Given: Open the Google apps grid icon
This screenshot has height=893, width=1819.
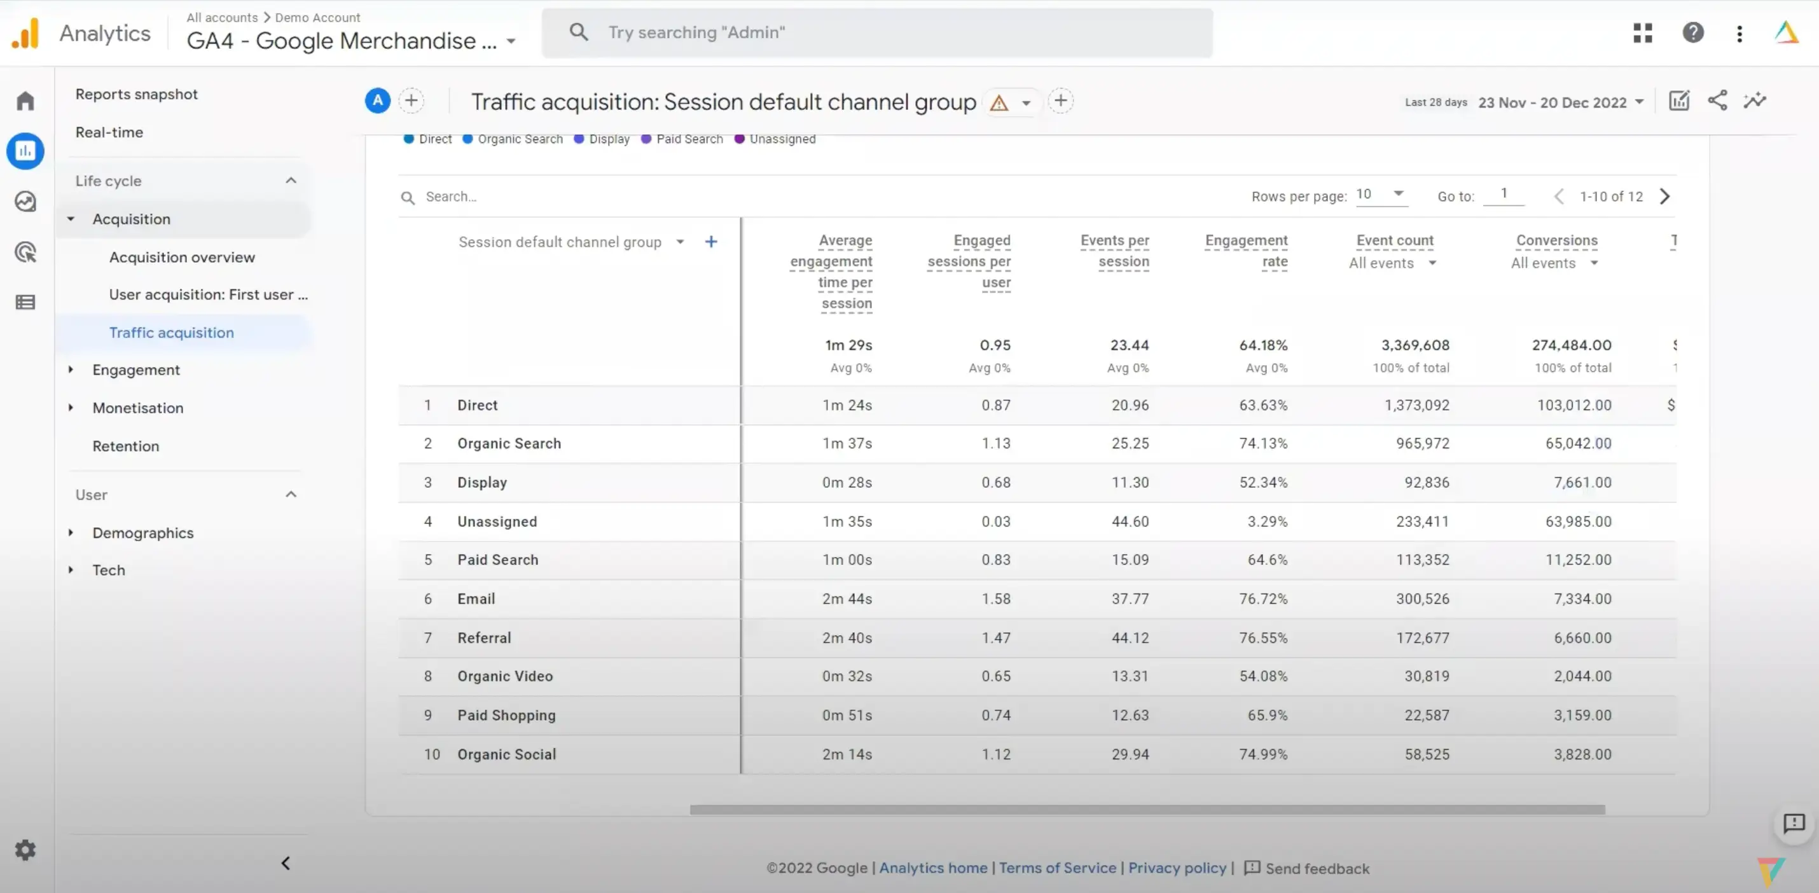Looking at the screenshot, I should click(x=1642, y=32).
